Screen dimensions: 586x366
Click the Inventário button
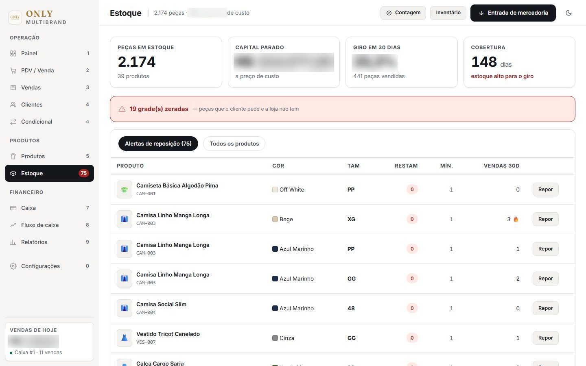448,13
